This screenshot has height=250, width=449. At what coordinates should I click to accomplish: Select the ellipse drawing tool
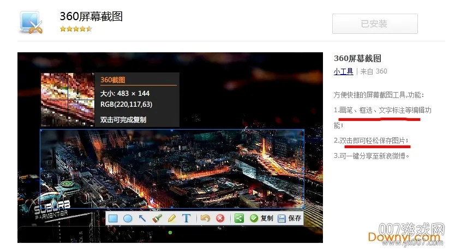coord(128,218)
